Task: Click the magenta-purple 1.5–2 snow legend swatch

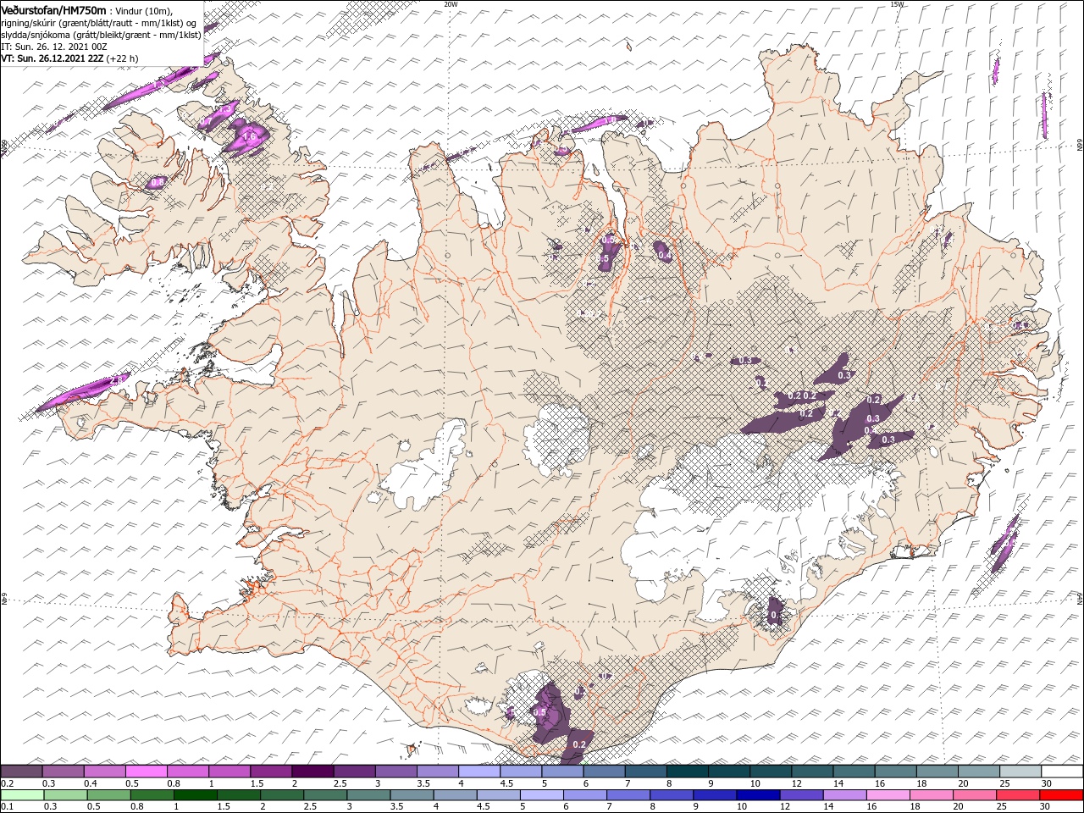Action: click(x=270, y=772)
